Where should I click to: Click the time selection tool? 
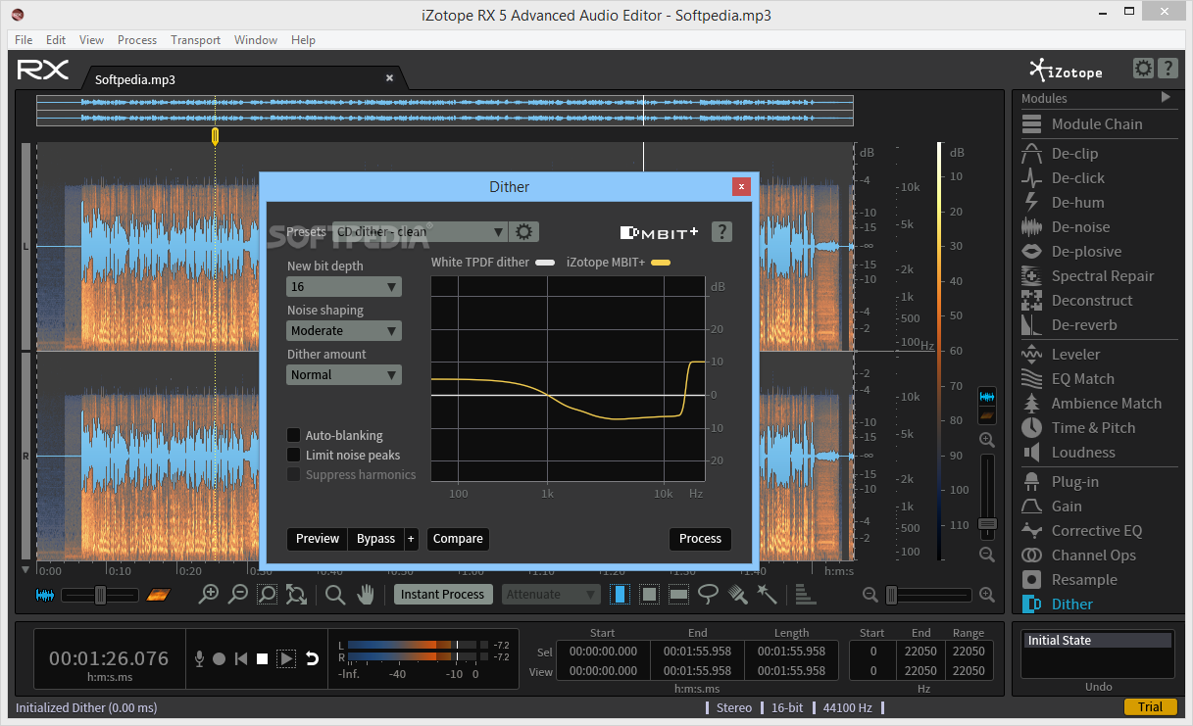(x=620, y=594)
